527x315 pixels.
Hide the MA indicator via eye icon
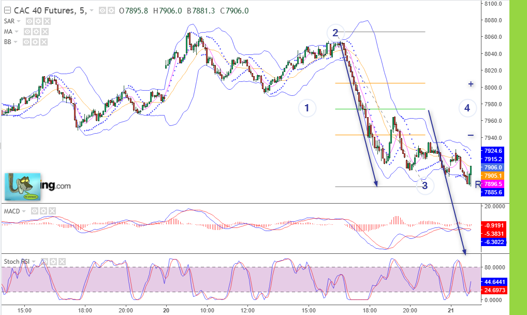point(27,32)
